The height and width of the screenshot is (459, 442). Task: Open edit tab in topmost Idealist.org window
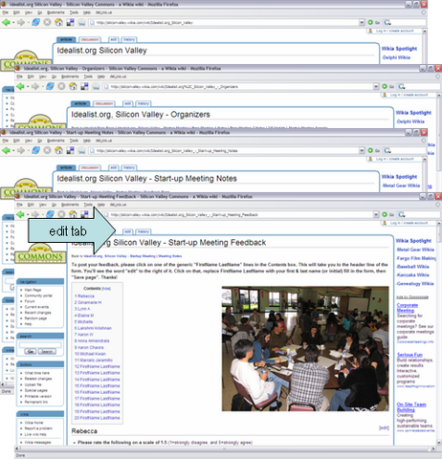(x=114, y=39)
